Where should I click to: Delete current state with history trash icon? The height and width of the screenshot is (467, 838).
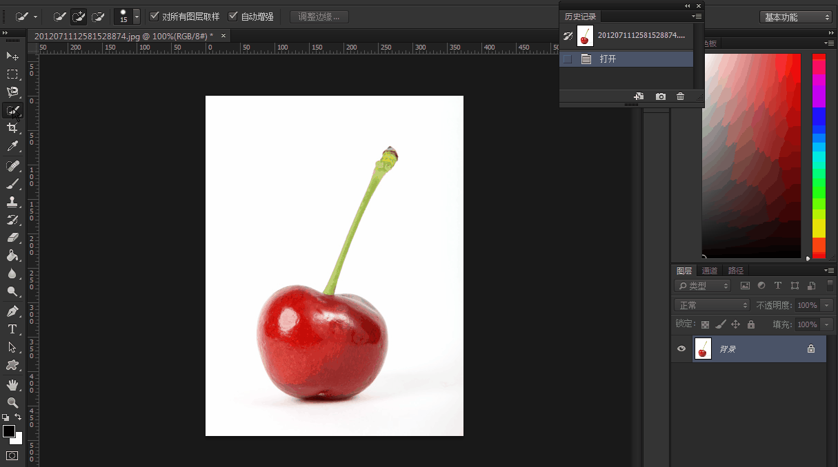[x=680, y=97]
